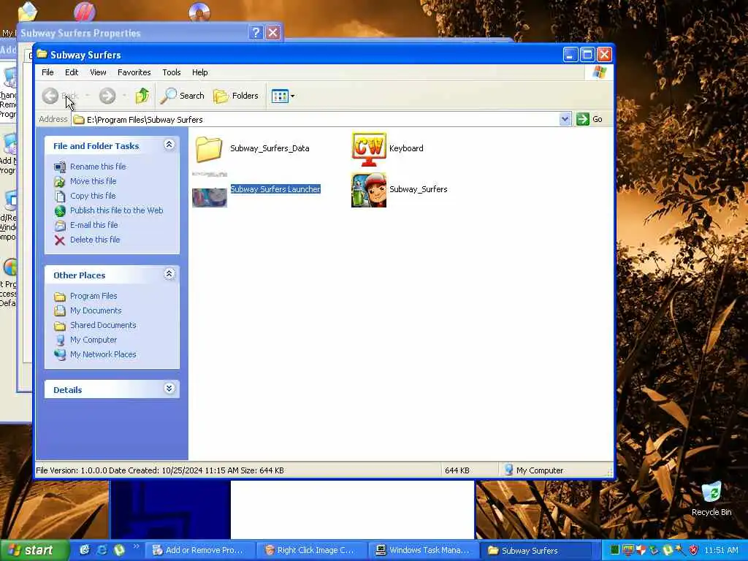Click the red X delete icon
748x561 pixels.
click(60, 240)
